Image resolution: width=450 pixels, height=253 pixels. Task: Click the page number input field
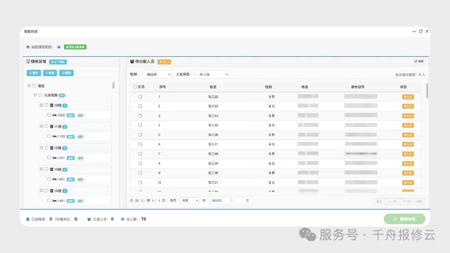click(x=233, y=200)
